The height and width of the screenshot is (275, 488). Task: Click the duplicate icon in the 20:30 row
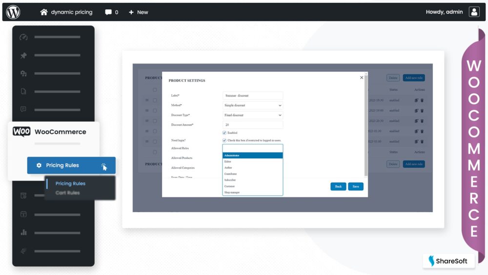(416, 121)
